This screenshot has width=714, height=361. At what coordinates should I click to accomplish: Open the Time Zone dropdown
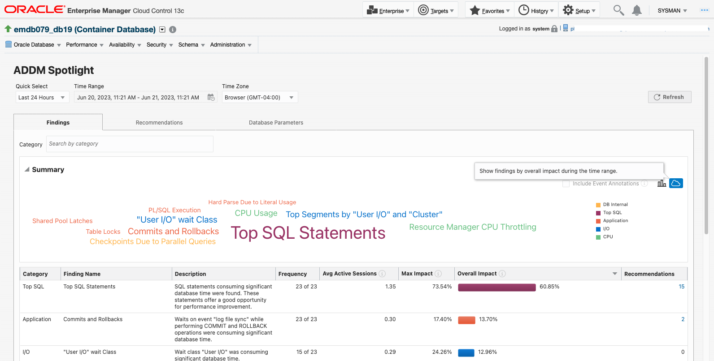pos(260,97)
